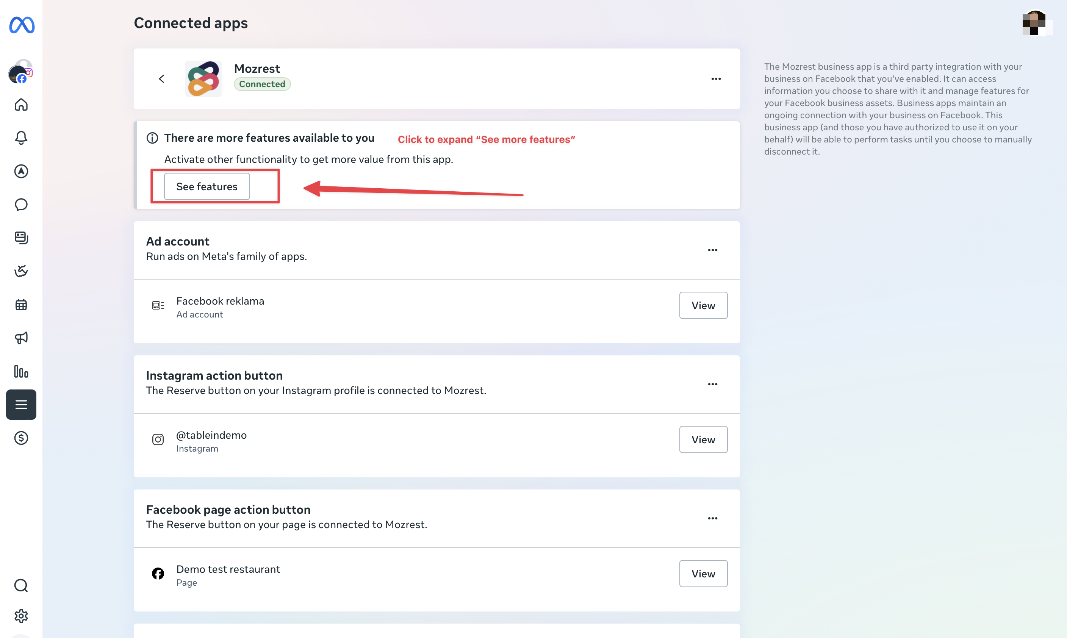1067x638 pixels.
Task: Open Notifications bell
Action: click(21, 138)
